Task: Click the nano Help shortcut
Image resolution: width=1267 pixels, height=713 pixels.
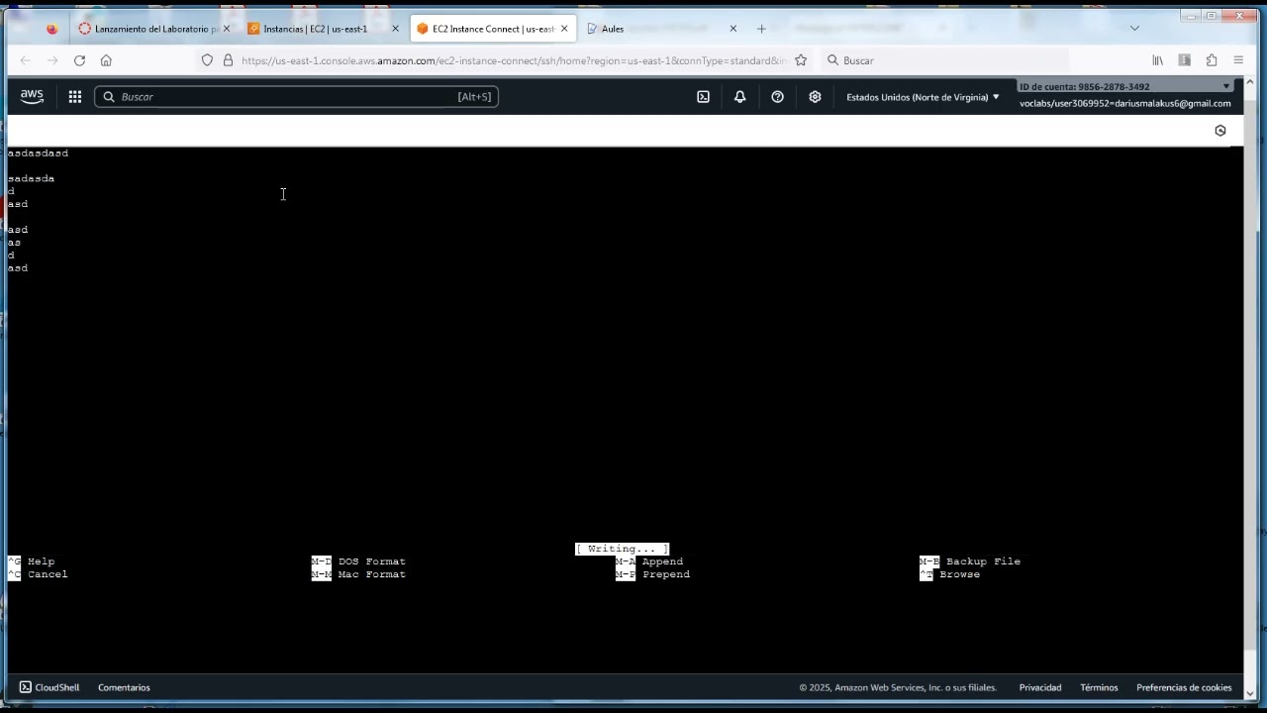Action: coord(32,561)
